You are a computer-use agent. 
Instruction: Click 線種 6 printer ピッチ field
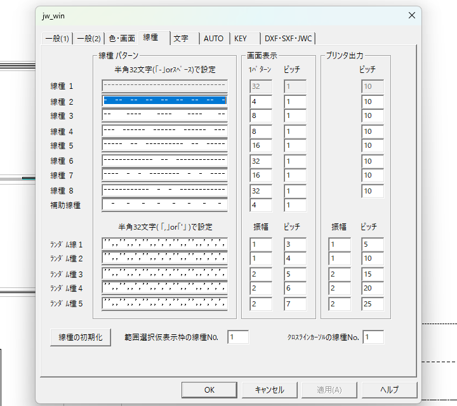(373, 161)
